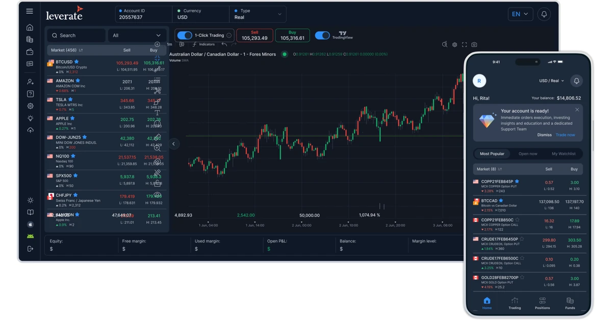
Task: Unfavorite BTCUSD using its star
Action: tap(77, 62)
